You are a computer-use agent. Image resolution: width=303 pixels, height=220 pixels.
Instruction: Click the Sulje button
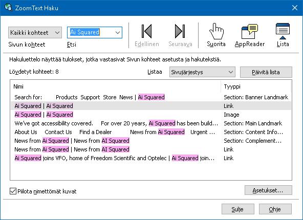[x=237, y=209]
